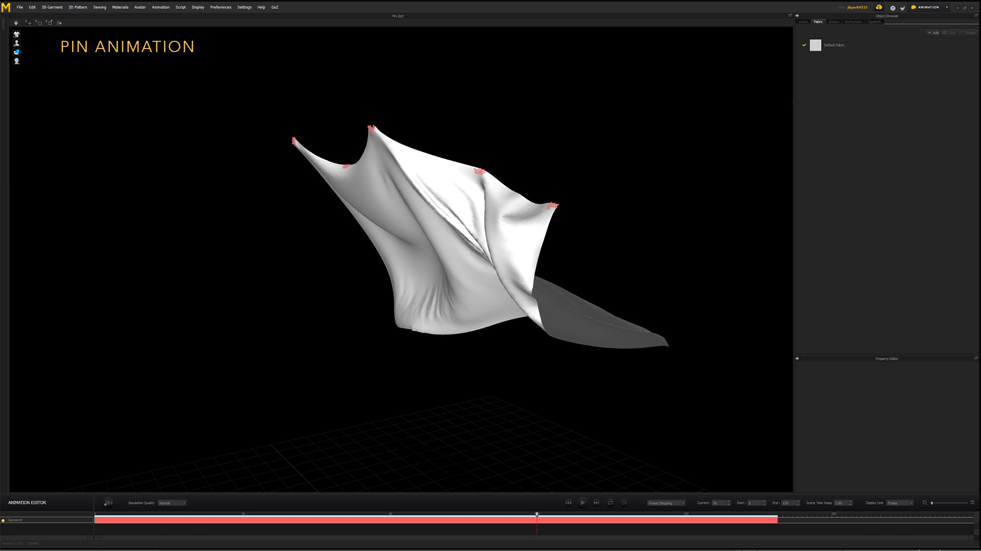
Task: Open the Frame Stepping dropdown
Action: [666, 503]
